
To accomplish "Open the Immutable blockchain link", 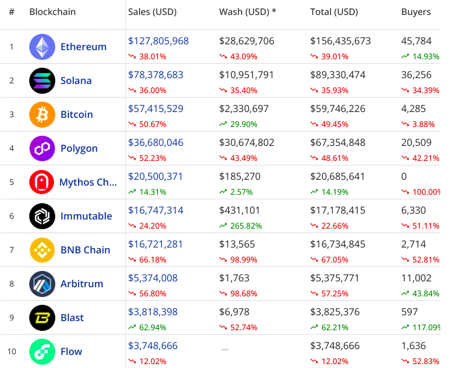I will pyautogui.click(x=86, y=216).
